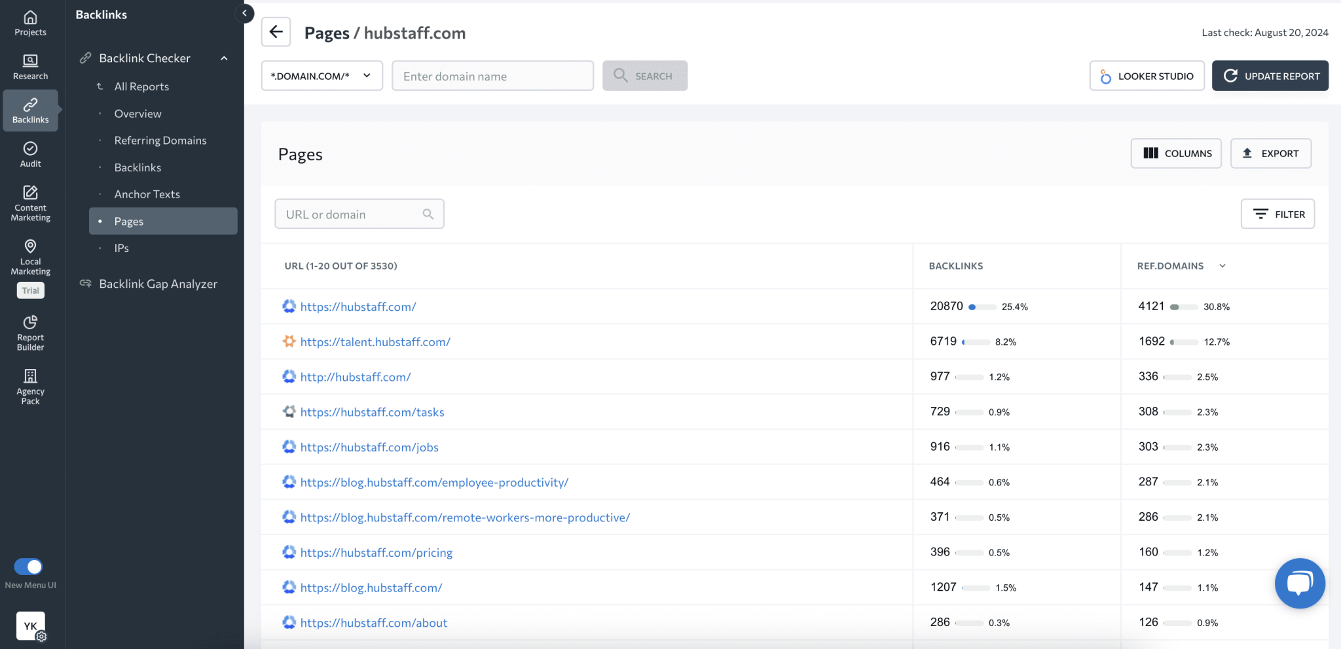This screenshot has width=1341, height=649.
Task: Change sorting via the REF.DOMAINS chevron
Action: 1222,266
